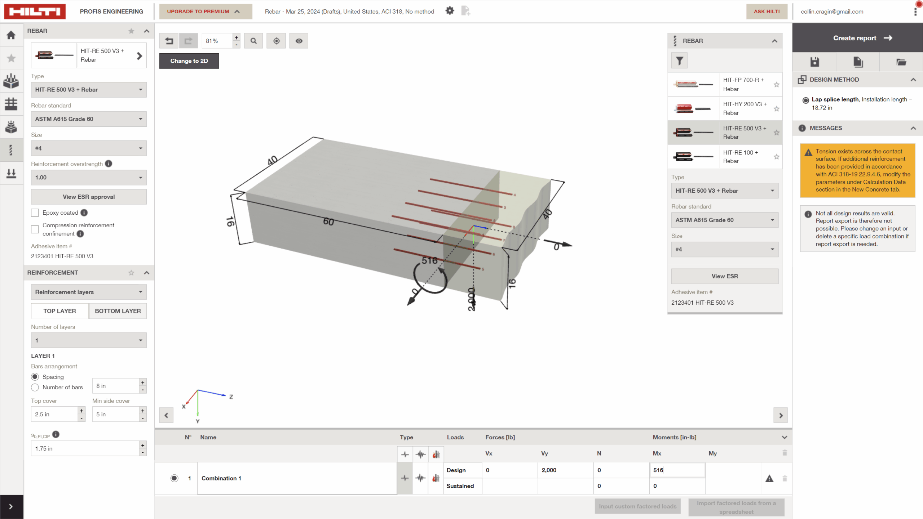Select the Top Layer tab
The height and width of the screenshot is (519, 923).
tap(59, 311)
